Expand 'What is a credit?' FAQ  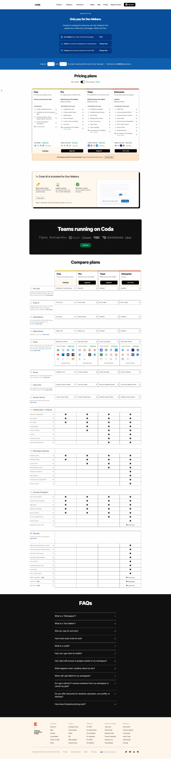point(85,646)
